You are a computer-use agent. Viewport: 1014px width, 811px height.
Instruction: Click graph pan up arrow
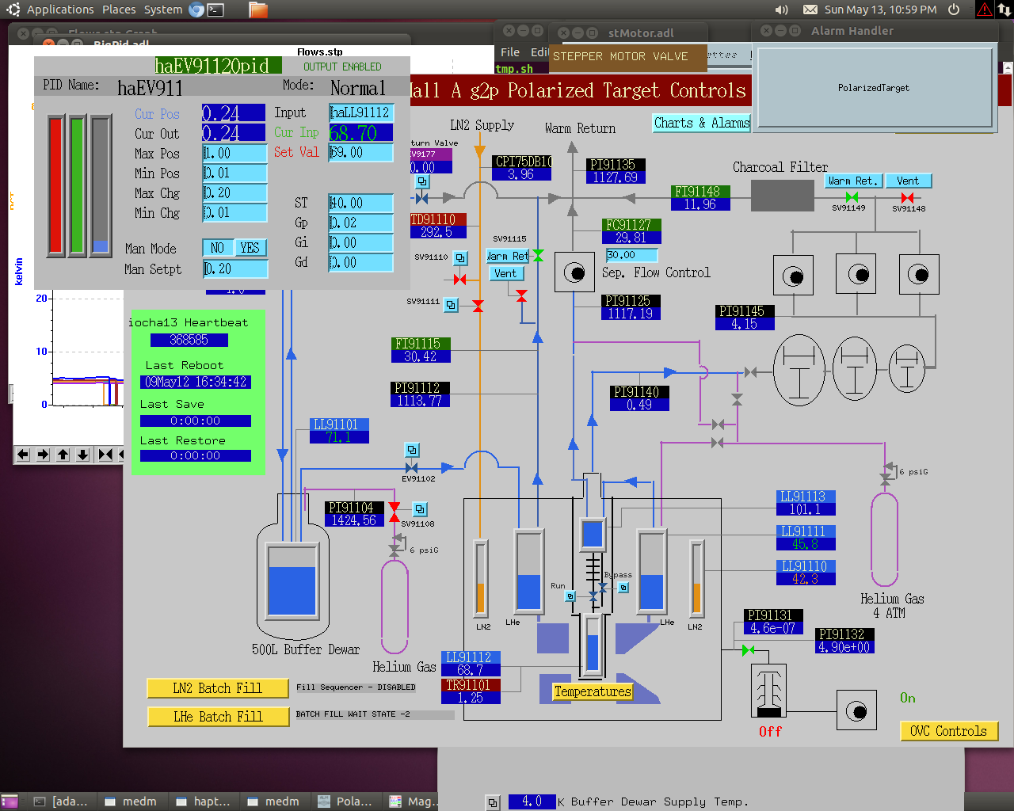point(63,455)
